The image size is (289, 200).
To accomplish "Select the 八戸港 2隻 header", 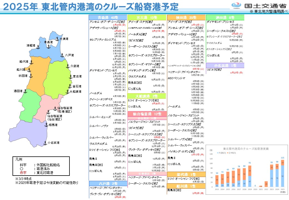I will pos(108,184).
